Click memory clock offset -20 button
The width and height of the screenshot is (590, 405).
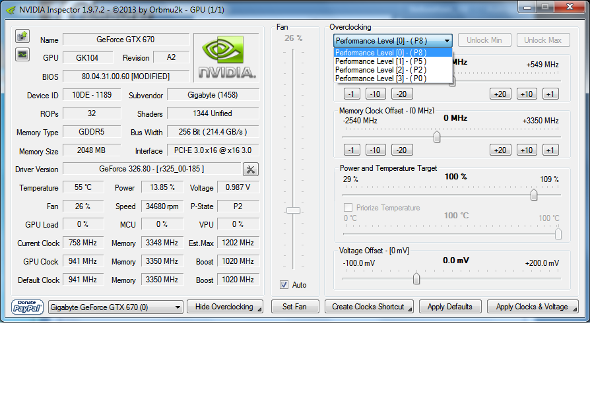402,150
